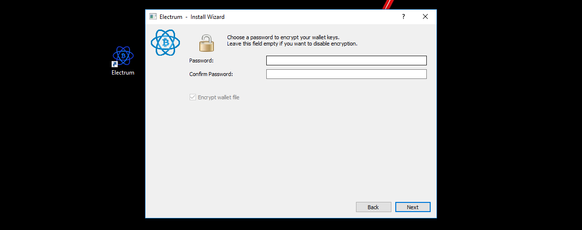Click the open padlock icon
The width and height of the screenshot is (582, 230).
pyautogui.click(x=206, y=43)
